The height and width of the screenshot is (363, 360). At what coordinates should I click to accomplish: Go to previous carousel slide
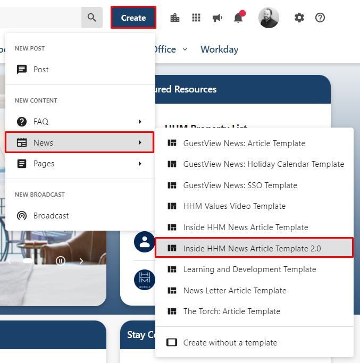click(x=9, y=261)
